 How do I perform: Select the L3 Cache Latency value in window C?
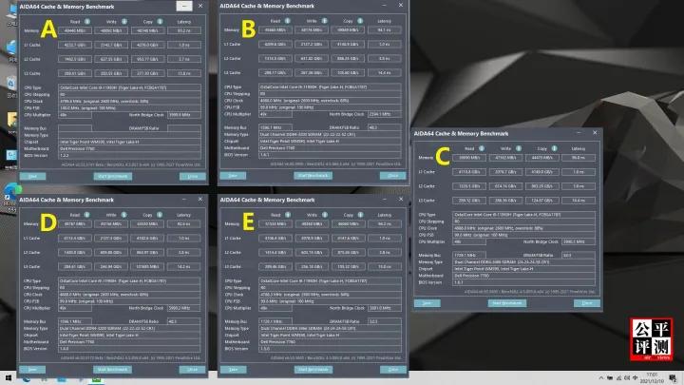(x=579, y=201)
